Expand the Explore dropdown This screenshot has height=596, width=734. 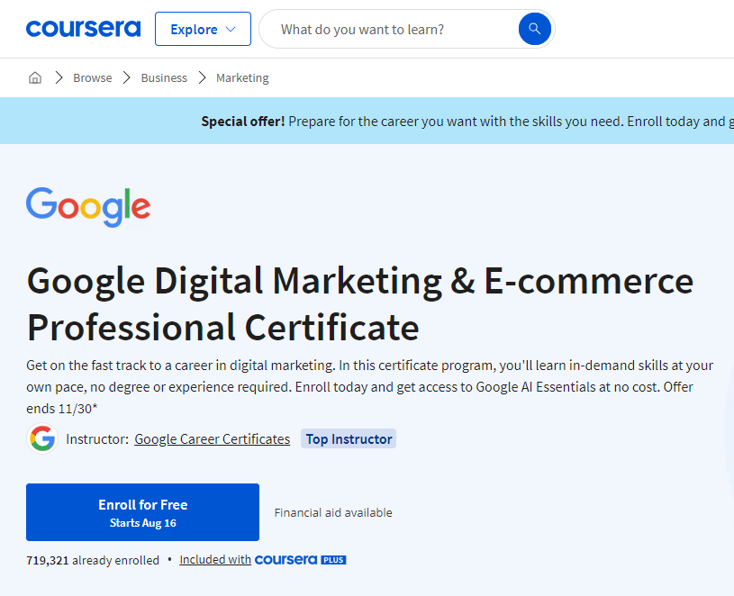click(x=203, y=29)
